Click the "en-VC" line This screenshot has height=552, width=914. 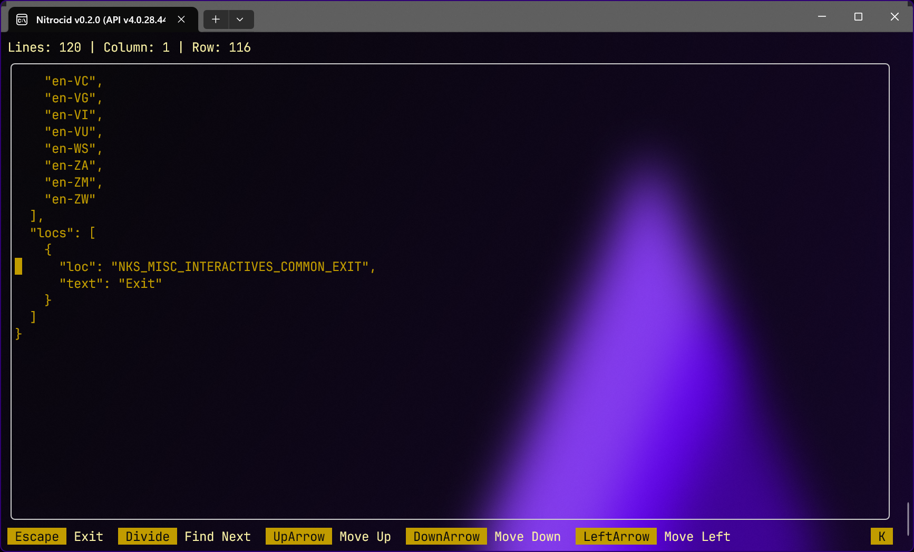click(74, 81)
